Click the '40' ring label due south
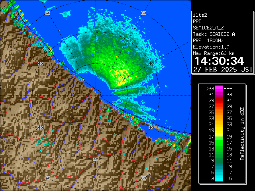This screenshot has width=255, height=191. pyautogui.click(x=96, y=159)
